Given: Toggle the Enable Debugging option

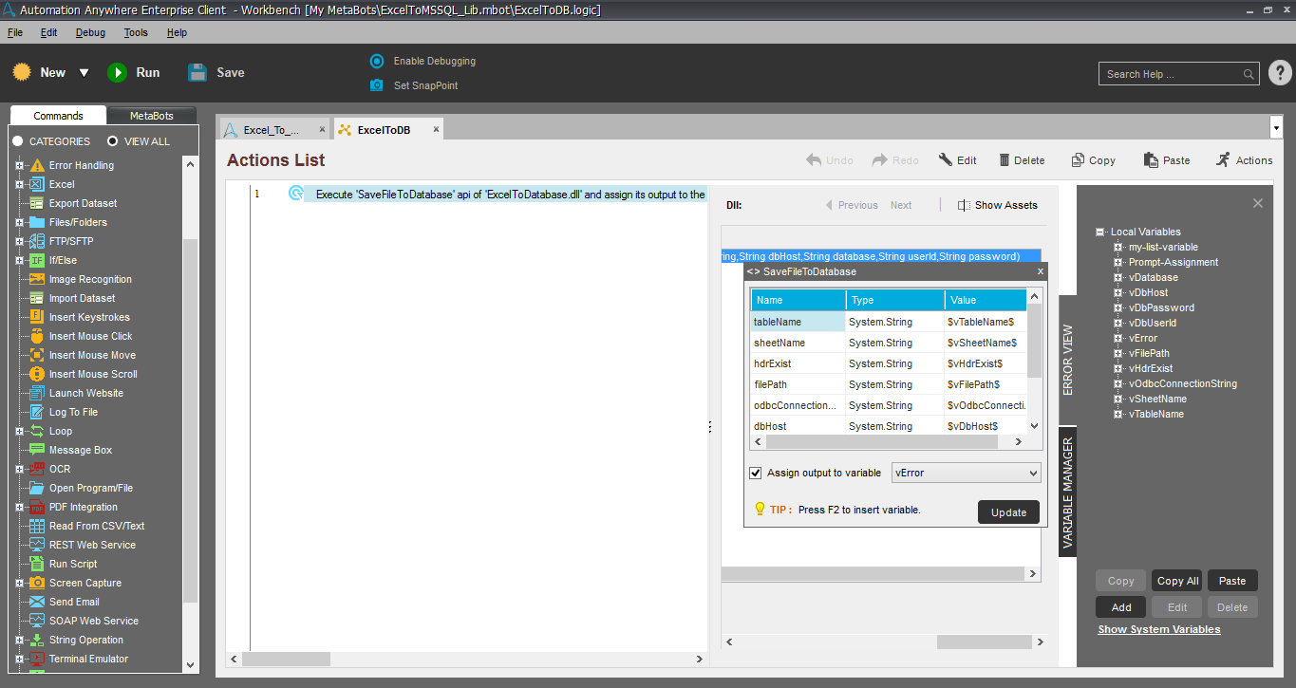Looking at the screenshot, I should (376, 61).
